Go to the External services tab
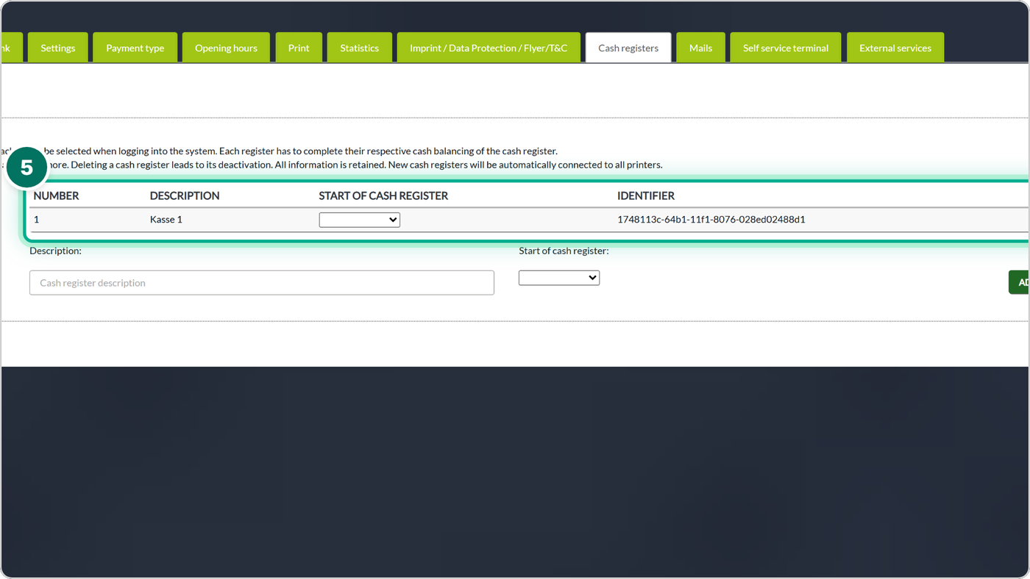The height and width of the screenshot is (579, 1030). point(895,48)
